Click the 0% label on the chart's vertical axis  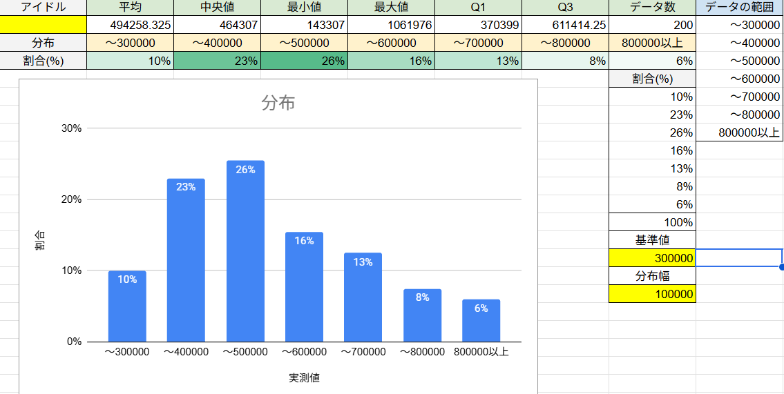[74, 342]
